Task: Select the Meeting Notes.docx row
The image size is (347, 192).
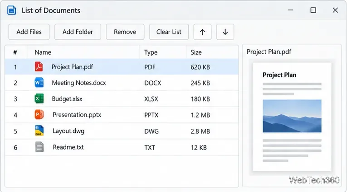Action: click(x=122, y=83)
